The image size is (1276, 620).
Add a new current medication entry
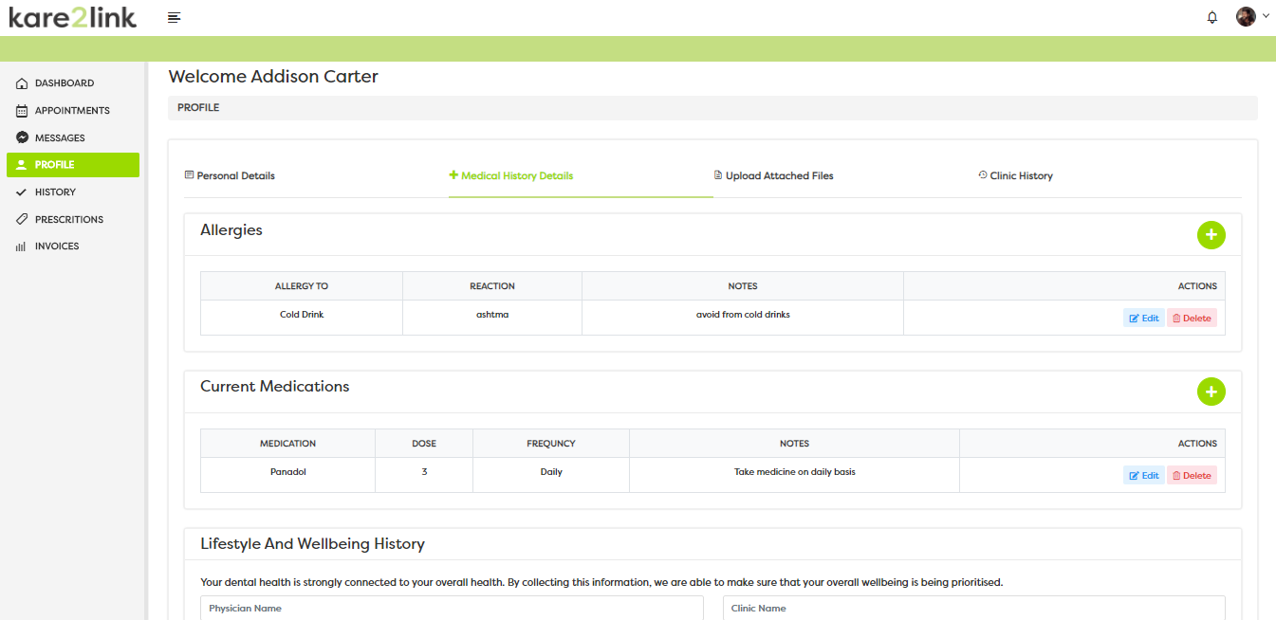coord(1211,392)
